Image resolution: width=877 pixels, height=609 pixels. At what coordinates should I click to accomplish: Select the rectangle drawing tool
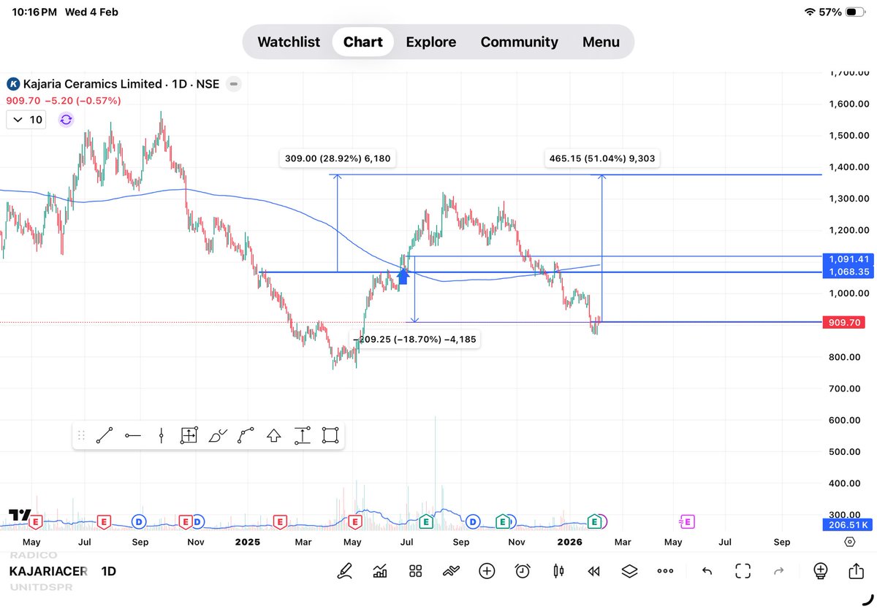[330, 436]
